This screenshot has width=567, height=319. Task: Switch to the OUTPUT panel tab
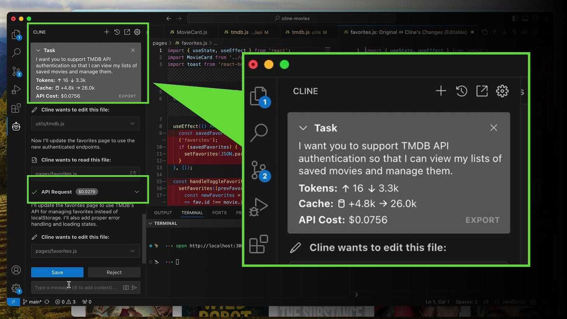pos(163,213)
